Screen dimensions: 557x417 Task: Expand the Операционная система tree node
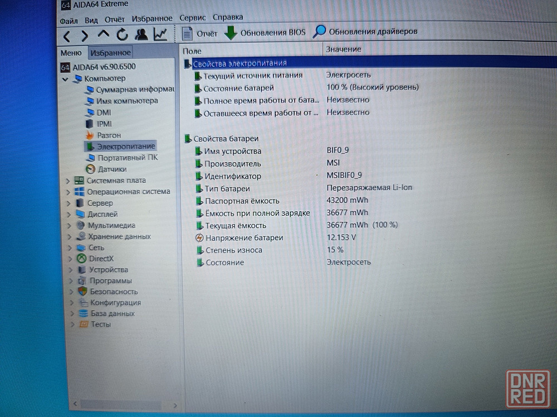pyautogui.click(x=69, y=191)
